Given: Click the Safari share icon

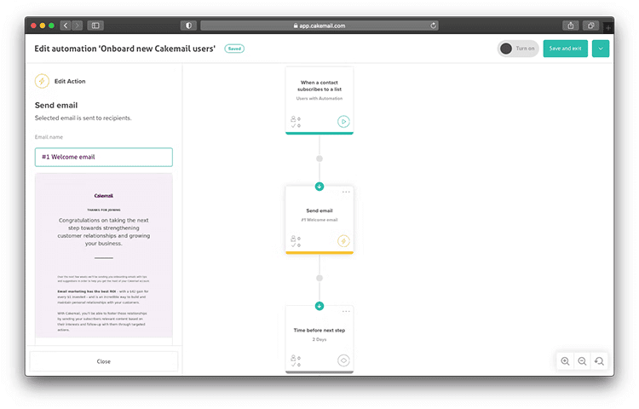Looking at the screenshot, I should pos(571,26).
